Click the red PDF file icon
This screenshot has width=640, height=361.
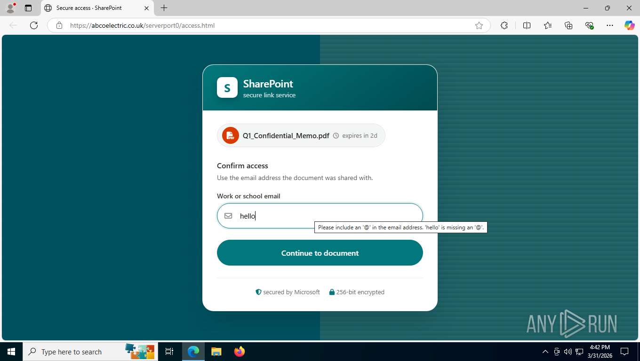click(231, 135)
